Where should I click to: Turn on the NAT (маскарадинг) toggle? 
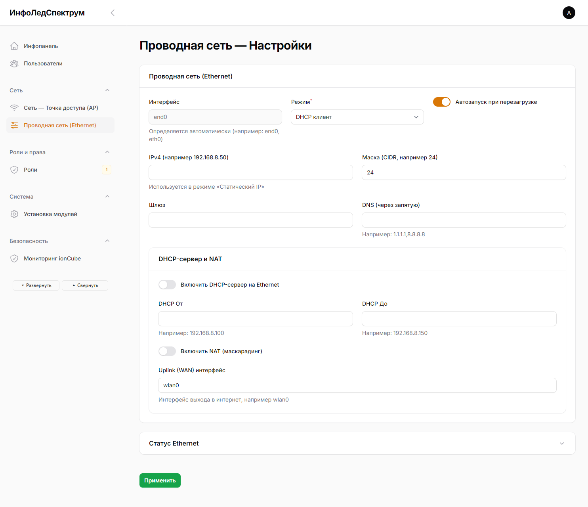167,351
